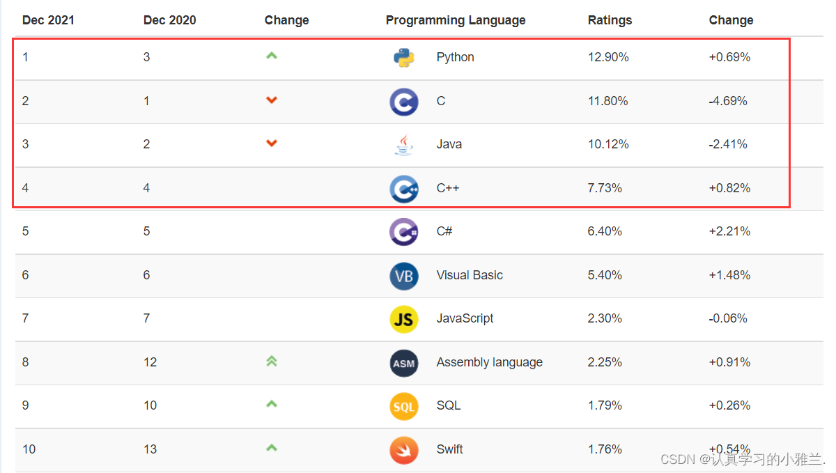Click the SQL logo icon

[404, 405]
